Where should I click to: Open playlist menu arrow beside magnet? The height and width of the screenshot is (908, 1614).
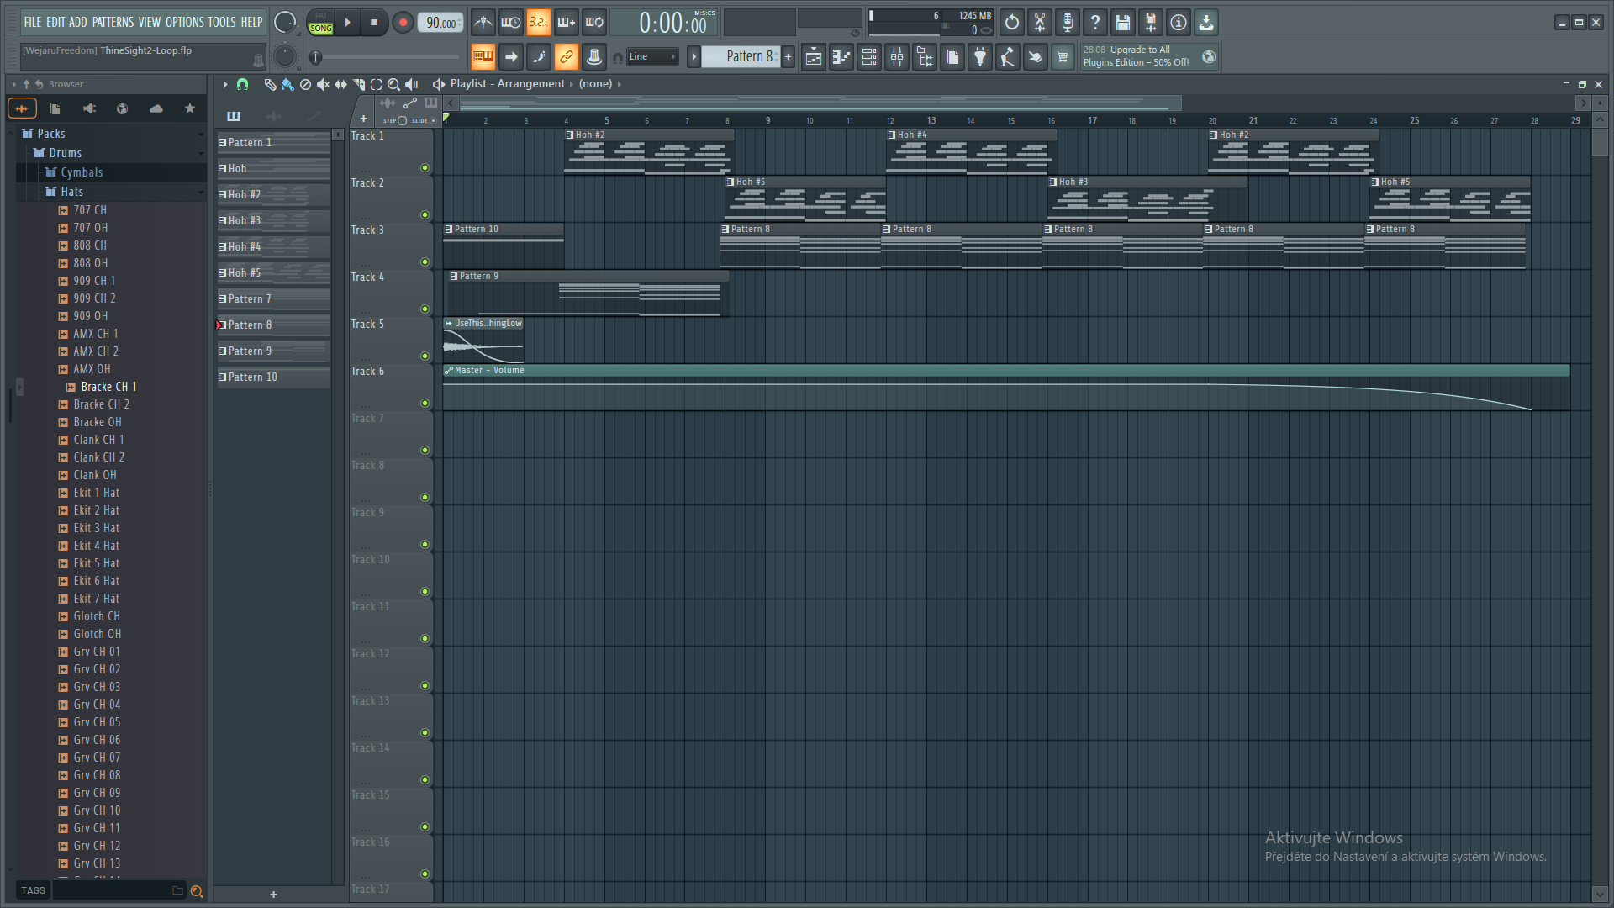(224, 84)
